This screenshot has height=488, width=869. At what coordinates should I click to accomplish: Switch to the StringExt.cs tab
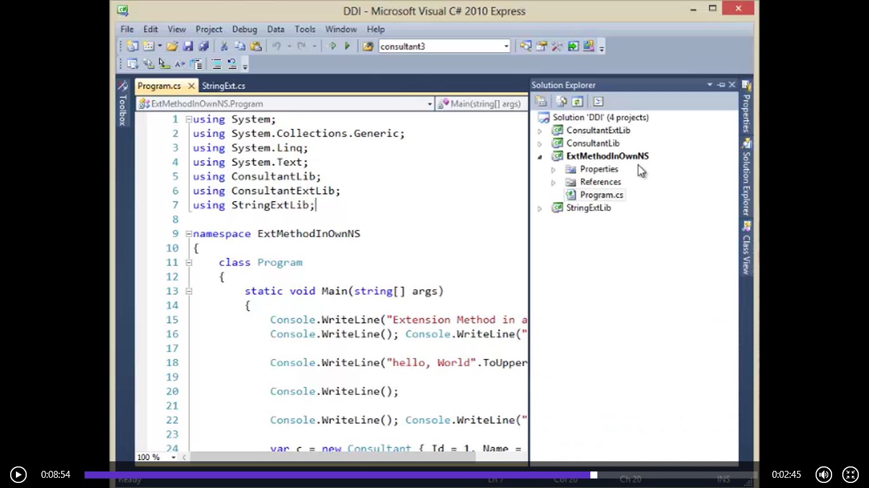pos(223,86)
